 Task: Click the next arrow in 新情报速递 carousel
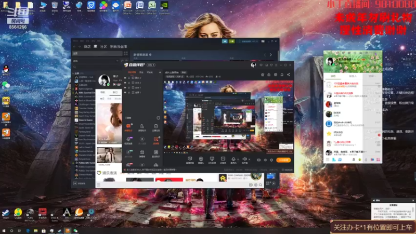(270, 55)
